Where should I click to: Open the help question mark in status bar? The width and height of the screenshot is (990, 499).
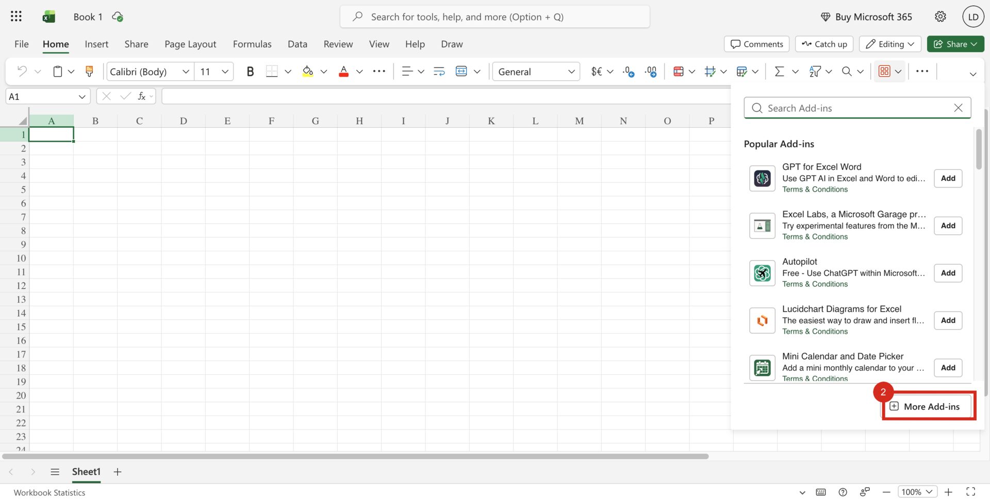coord(843,492)
